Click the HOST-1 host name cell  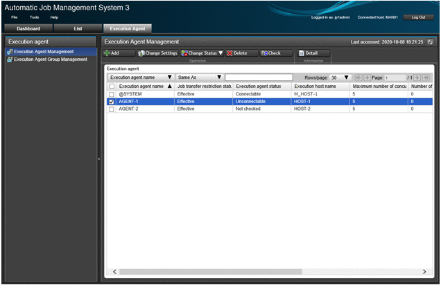[x=320, y=102]
